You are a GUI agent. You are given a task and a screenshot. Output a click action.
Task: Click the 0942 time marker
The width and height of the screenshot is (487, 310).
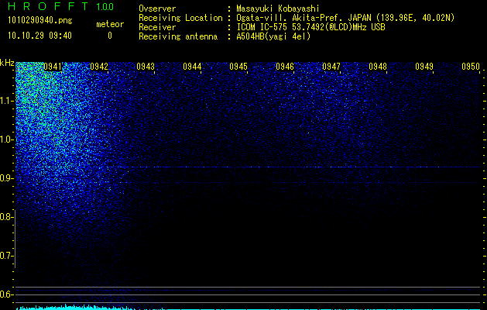(99, 67)
